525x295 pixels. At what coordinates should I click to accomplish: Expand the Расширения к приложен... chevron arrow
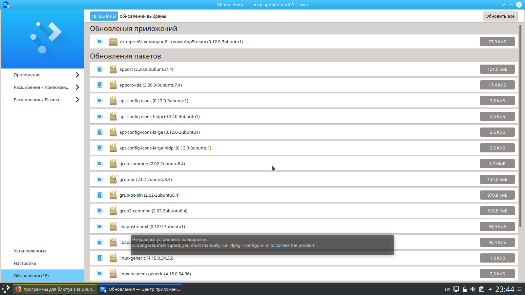click(77, 87)
